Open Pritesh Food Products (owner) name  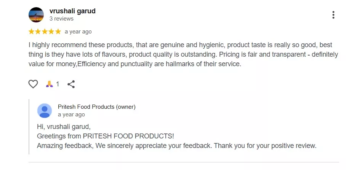(96, 107)
